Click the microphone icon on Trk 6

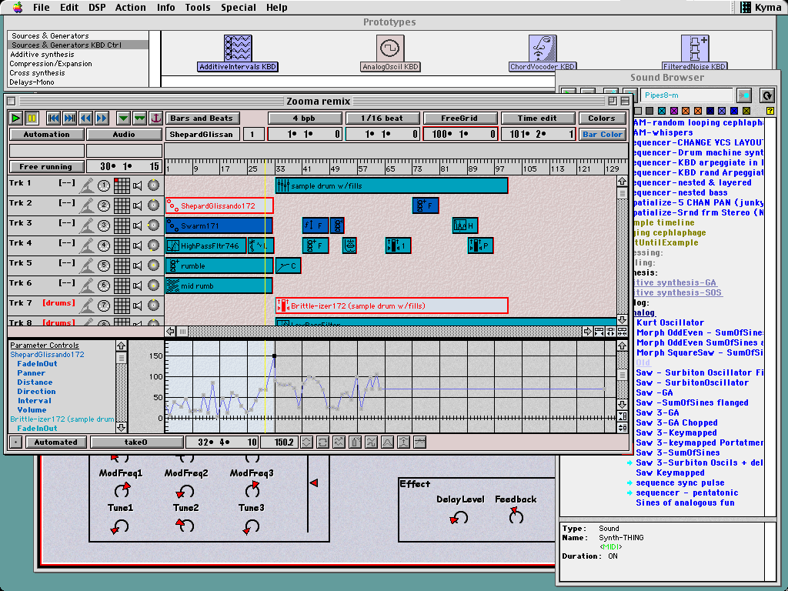86,285
